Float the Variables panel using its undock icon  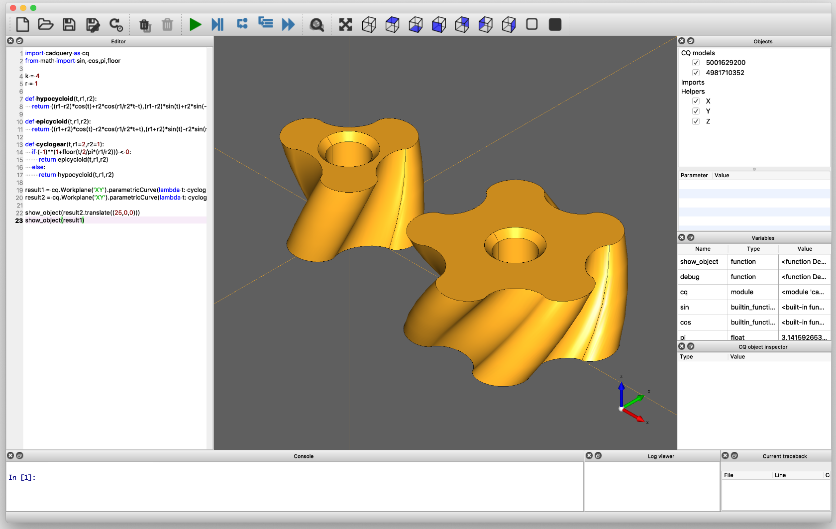coord(691,237)
